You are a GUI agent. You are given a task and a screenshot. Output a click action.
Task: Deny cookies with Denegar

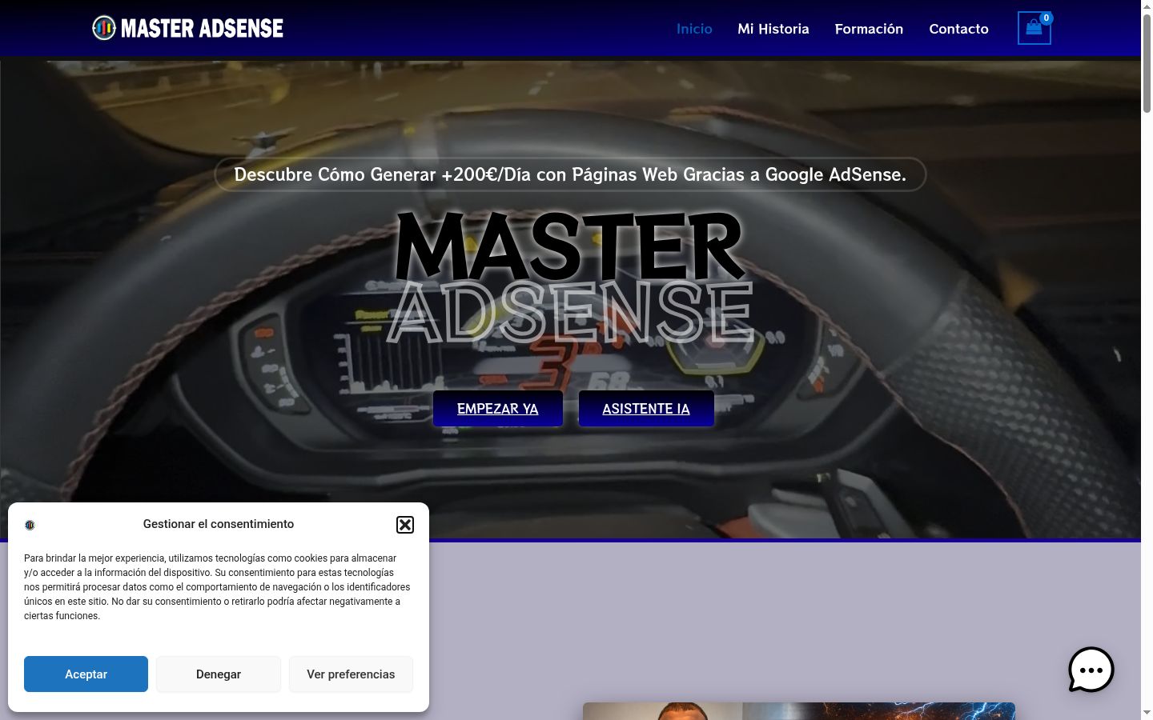pyautogui.click(x=219, y=674)
